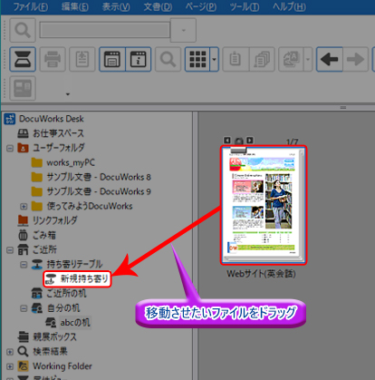Expand the Working Folder tree node
Viewport: 375px width, 380px height.
(10, 366)
